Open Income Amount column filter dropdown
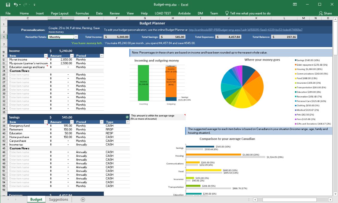Image resolution: width=338 pixels, height=203 pixels. tap(72, 56)
